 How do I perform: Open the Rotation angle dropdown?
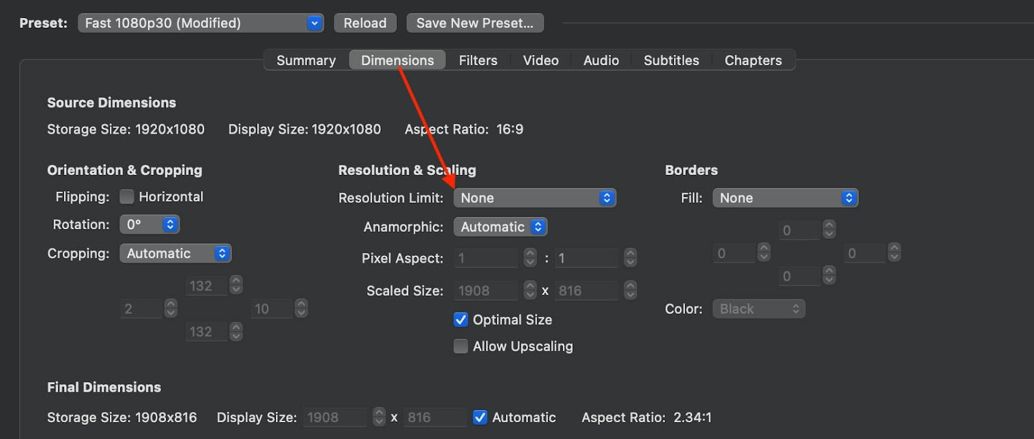149,224
